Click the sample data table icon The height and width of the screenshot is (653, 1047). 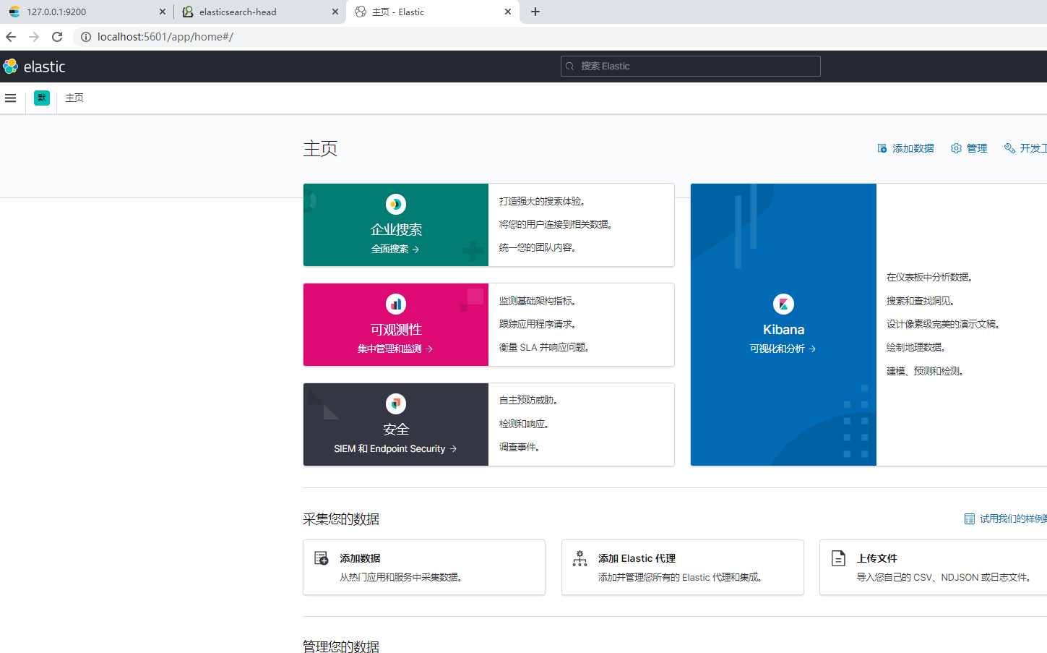click(x=970, y=518)
